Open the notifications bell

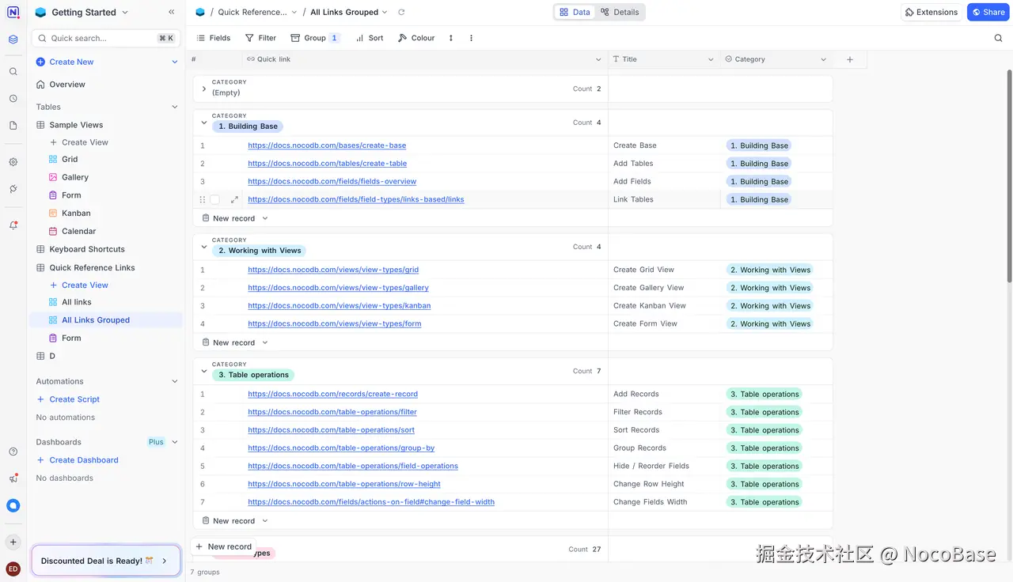coord(13,225)
